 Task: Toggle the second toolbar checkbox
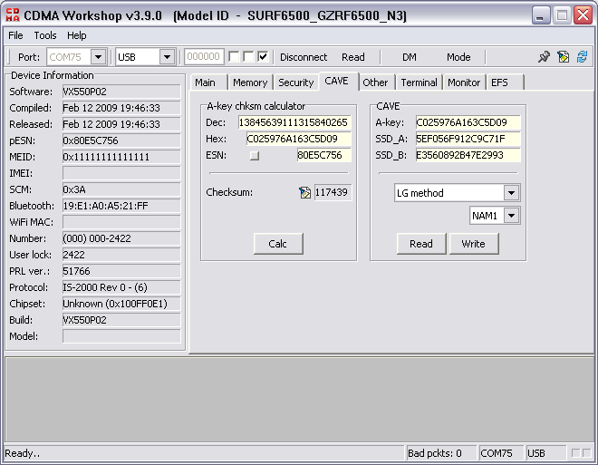[248, 57]
